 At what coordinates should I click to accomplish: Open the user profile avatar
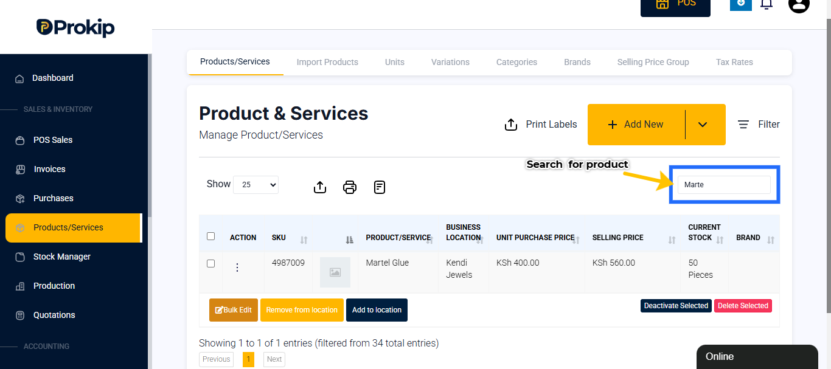pos(799,4)
